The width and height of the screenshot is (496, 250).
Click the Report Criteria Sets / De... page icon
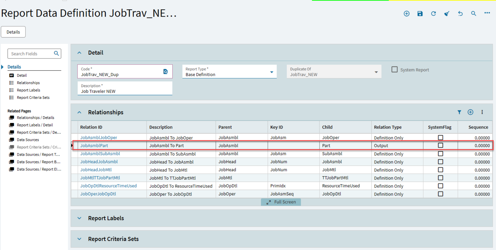pos(12,132)
